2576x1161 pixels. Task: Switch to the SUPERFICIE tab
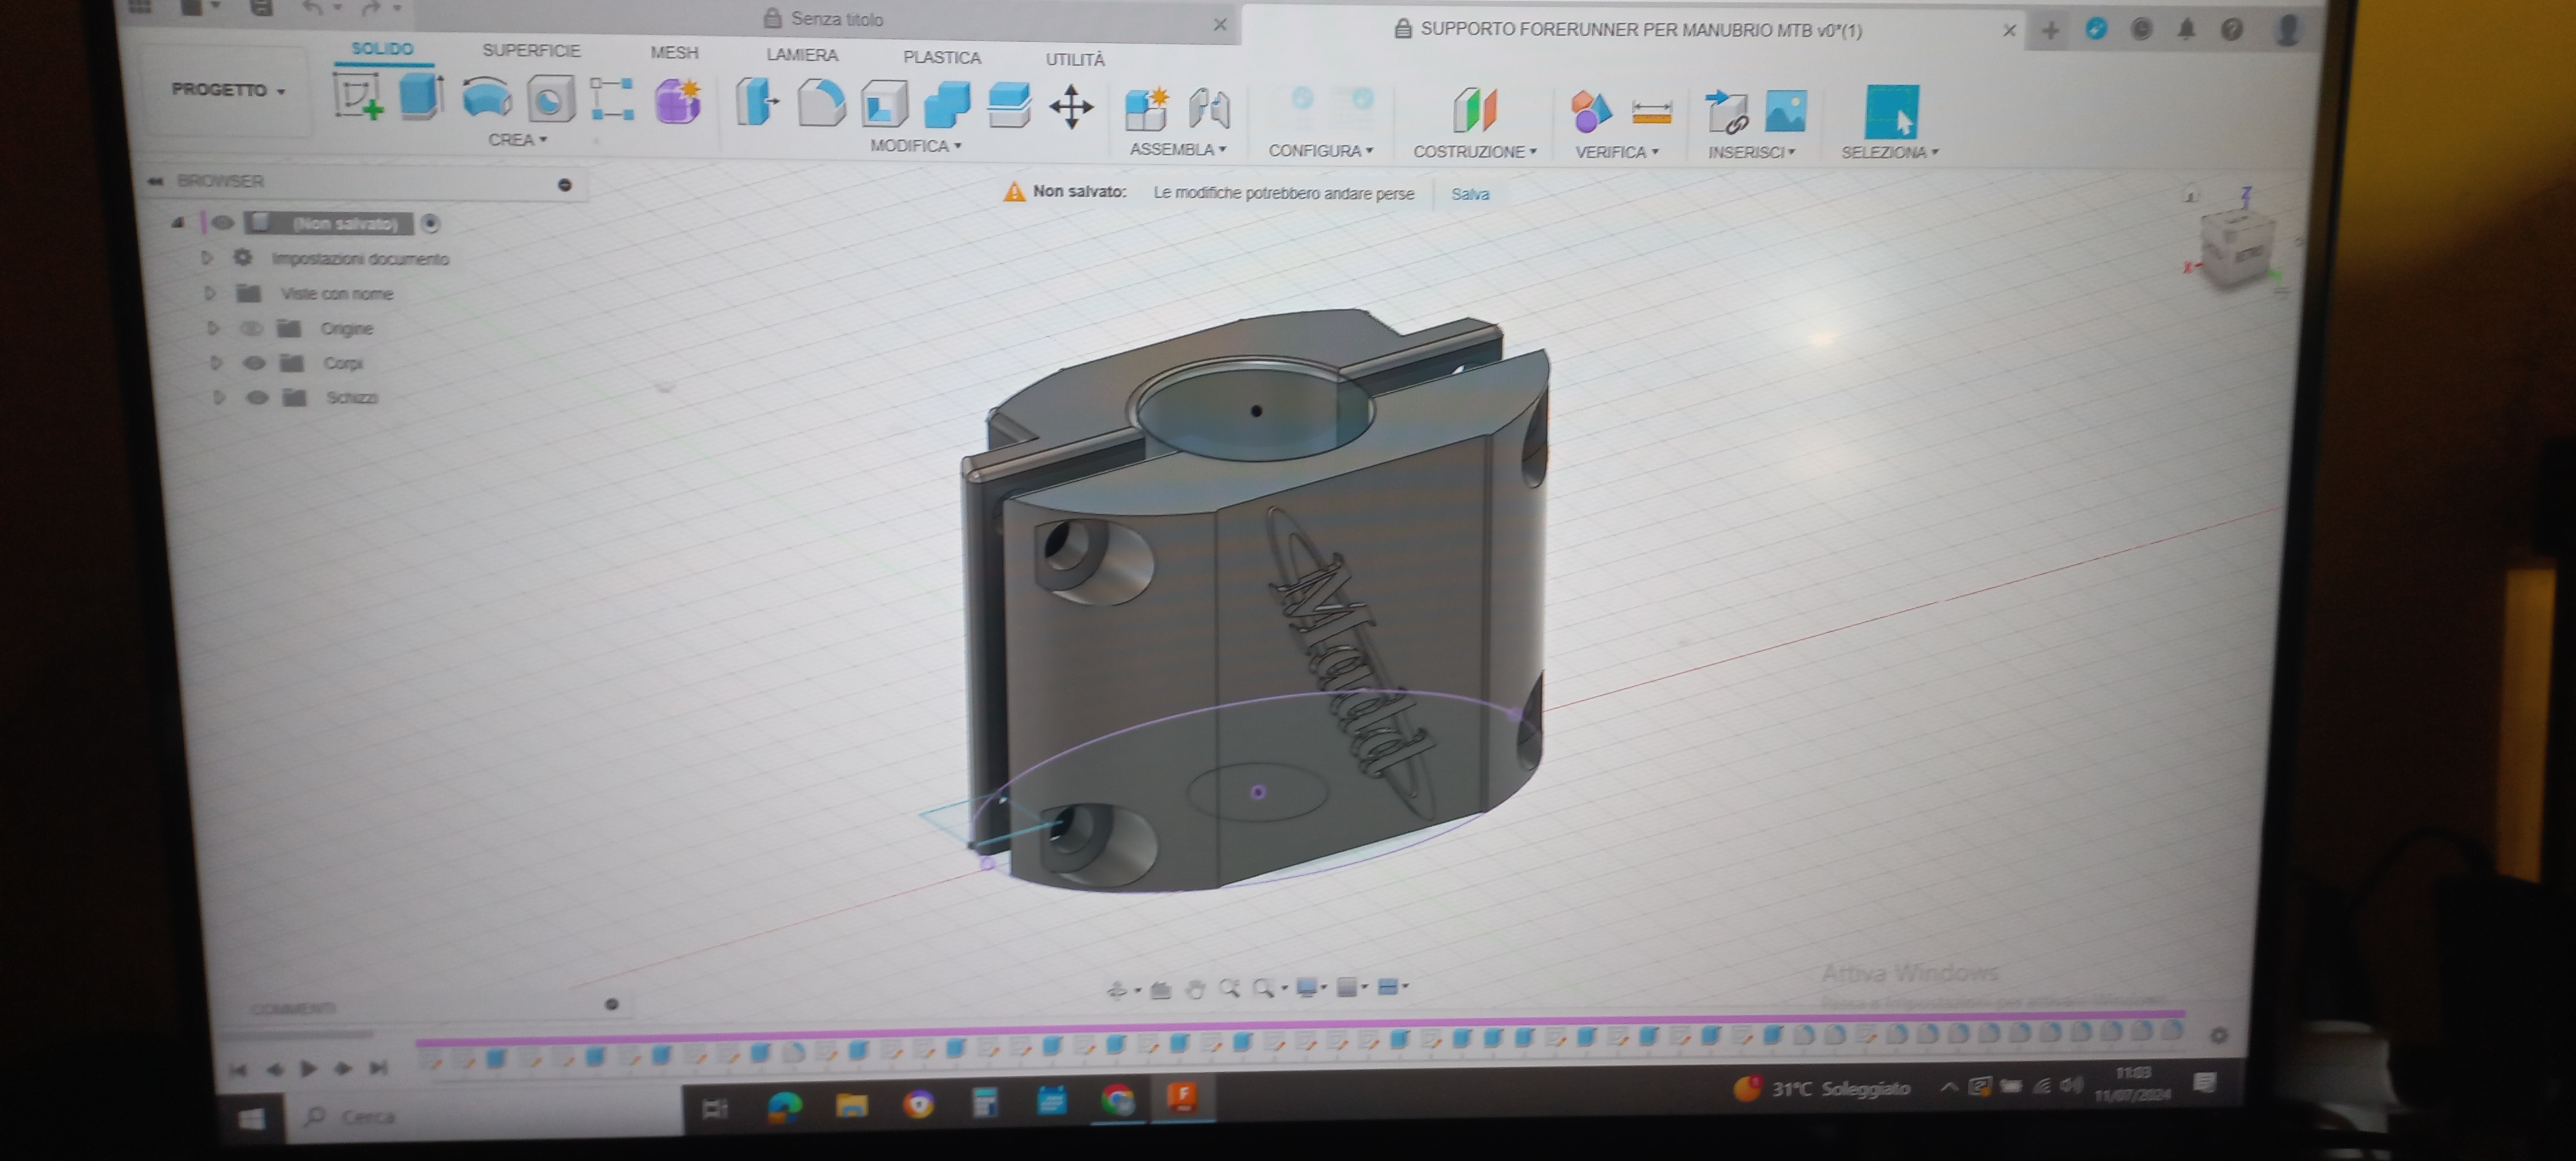531,50
